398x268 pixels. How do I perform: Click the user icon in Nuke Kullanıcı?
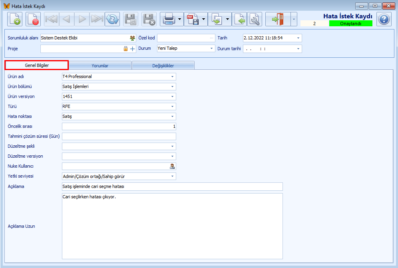172,166
